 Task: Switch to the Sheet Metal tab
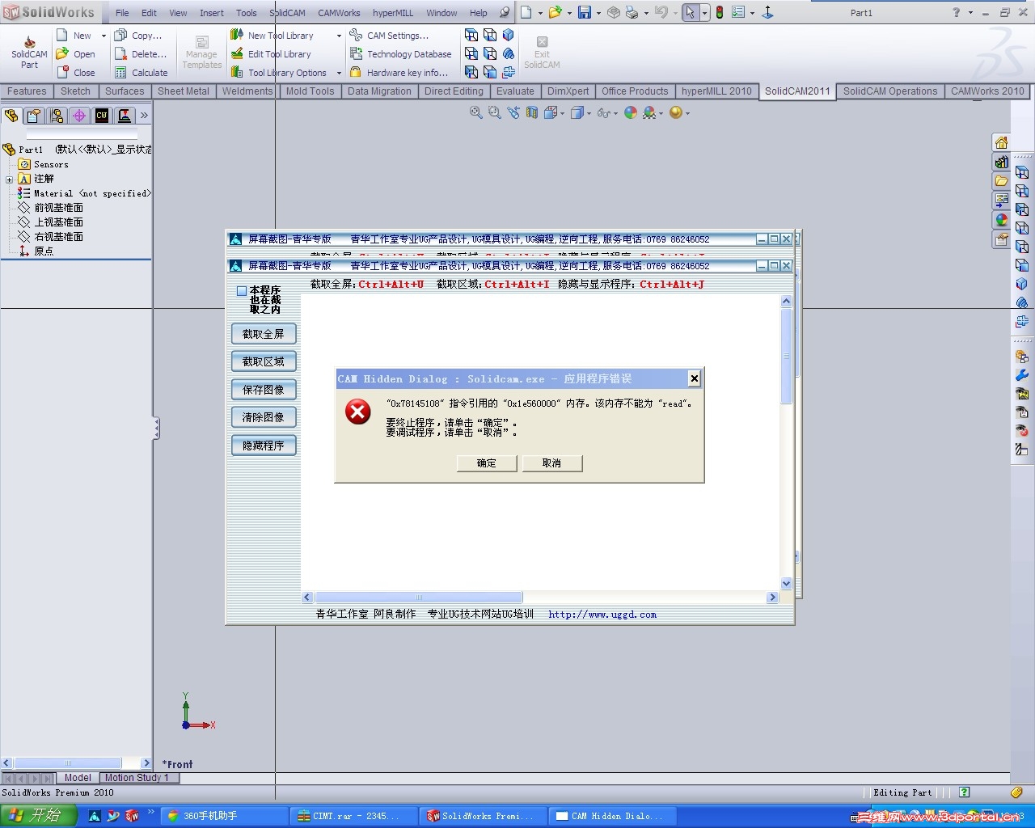pos(184,91)
